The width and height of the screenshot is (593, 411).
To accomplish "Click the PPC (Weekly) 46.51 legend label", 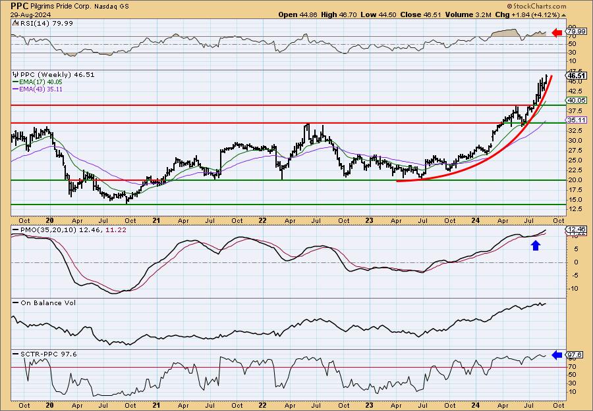I will tap(57, 75).
